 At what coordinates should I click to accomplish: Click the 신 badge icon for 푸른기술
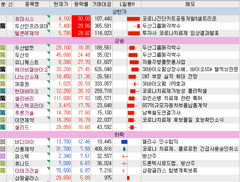3,113
